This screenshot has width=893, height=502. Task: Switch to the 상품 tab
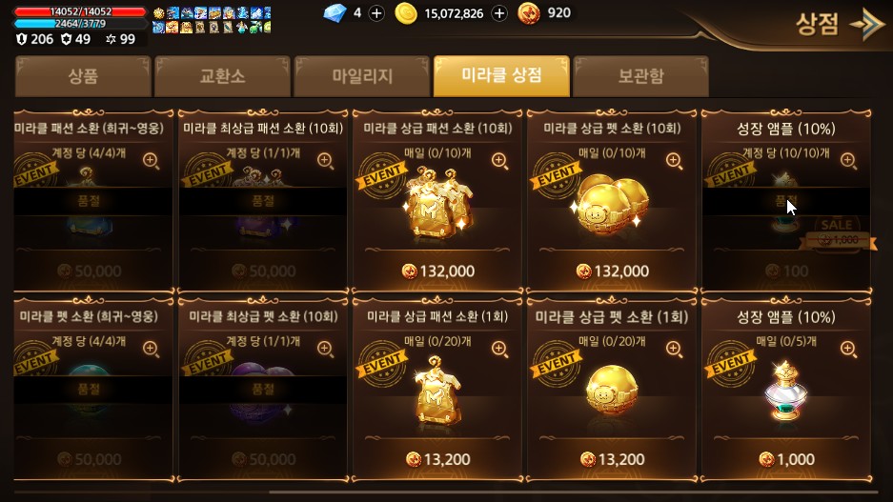point(83,76)
